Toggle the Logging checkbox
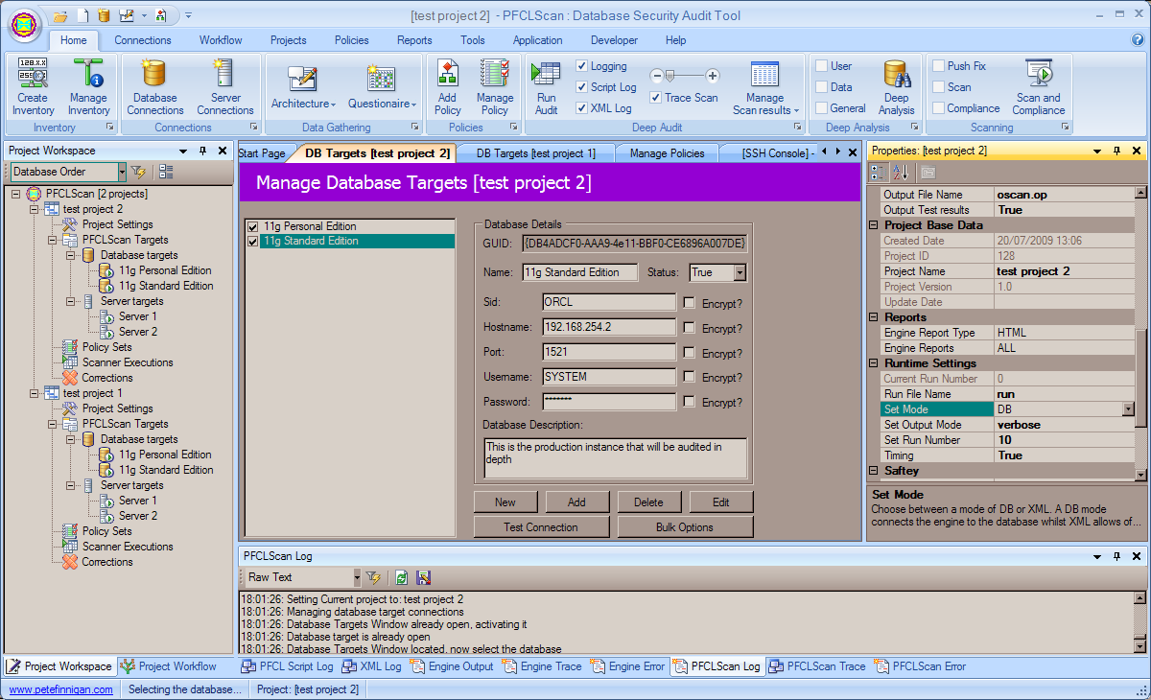The height and width of the screenshot is (700, 1151). (x=582, y=66)
